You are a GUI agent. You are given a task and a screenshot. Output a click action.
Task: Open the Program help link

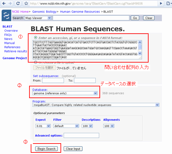click(39, 101)
